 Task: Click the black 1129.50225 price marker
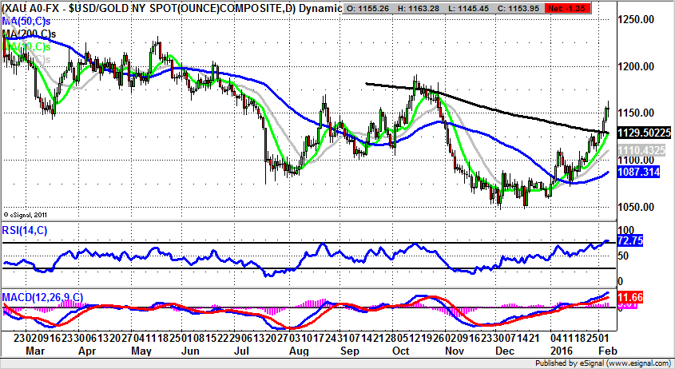coord(640,133)
